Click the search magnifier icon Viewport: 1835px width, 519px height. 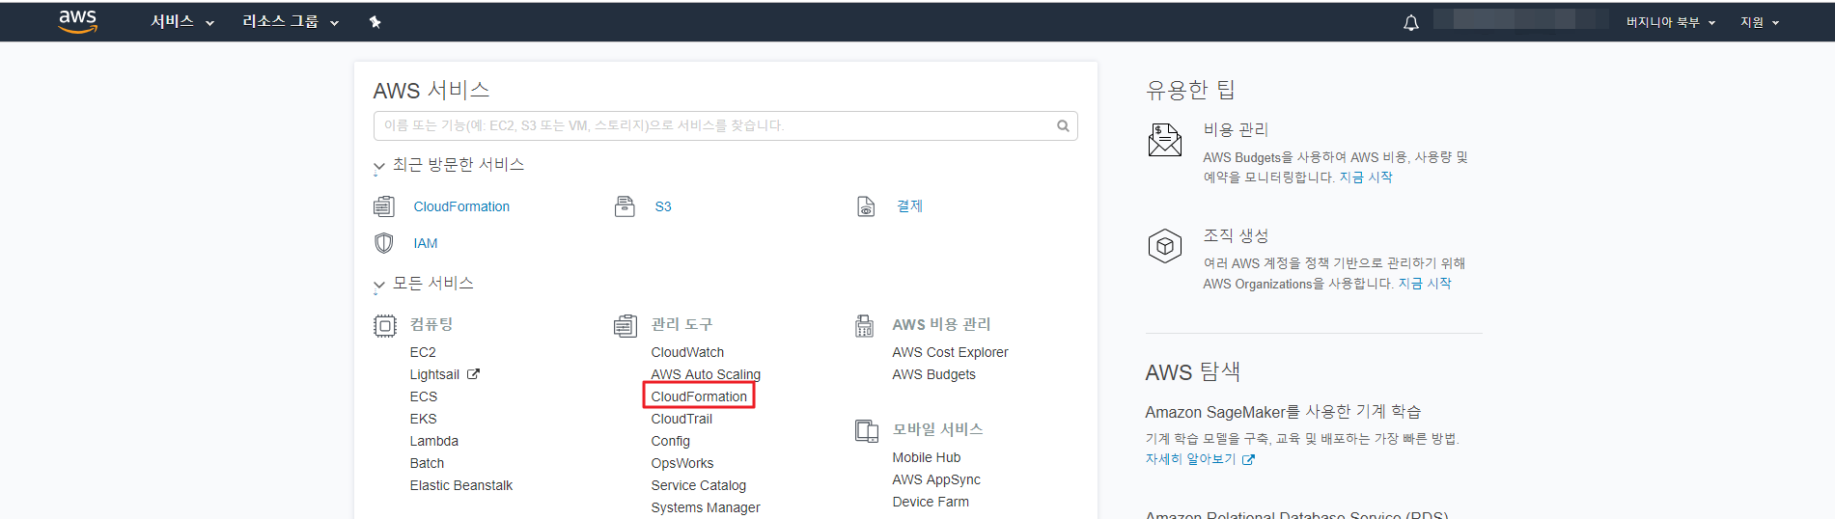(1063, 125)
